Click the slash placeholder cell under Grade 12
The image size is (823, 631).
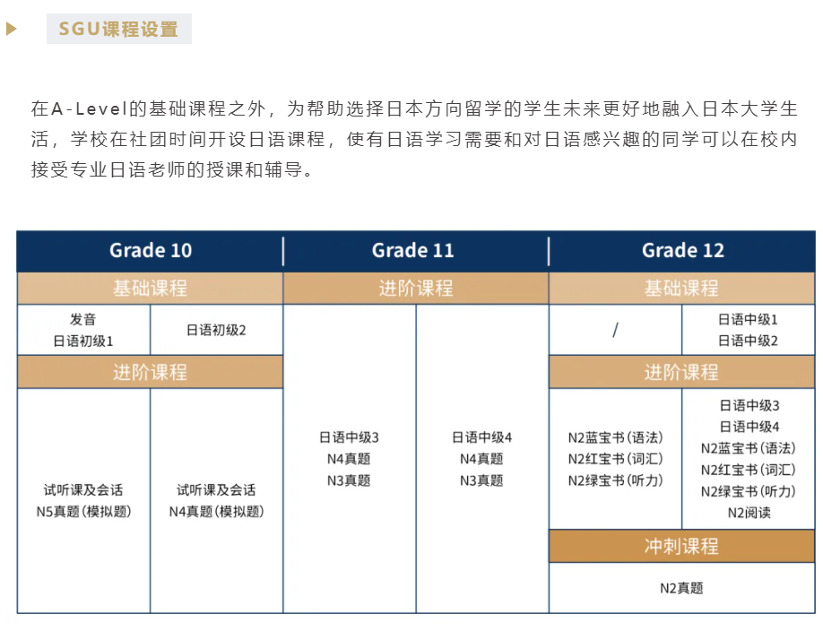coord(615,330)
